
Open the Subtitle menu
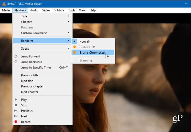coord(59,10)
